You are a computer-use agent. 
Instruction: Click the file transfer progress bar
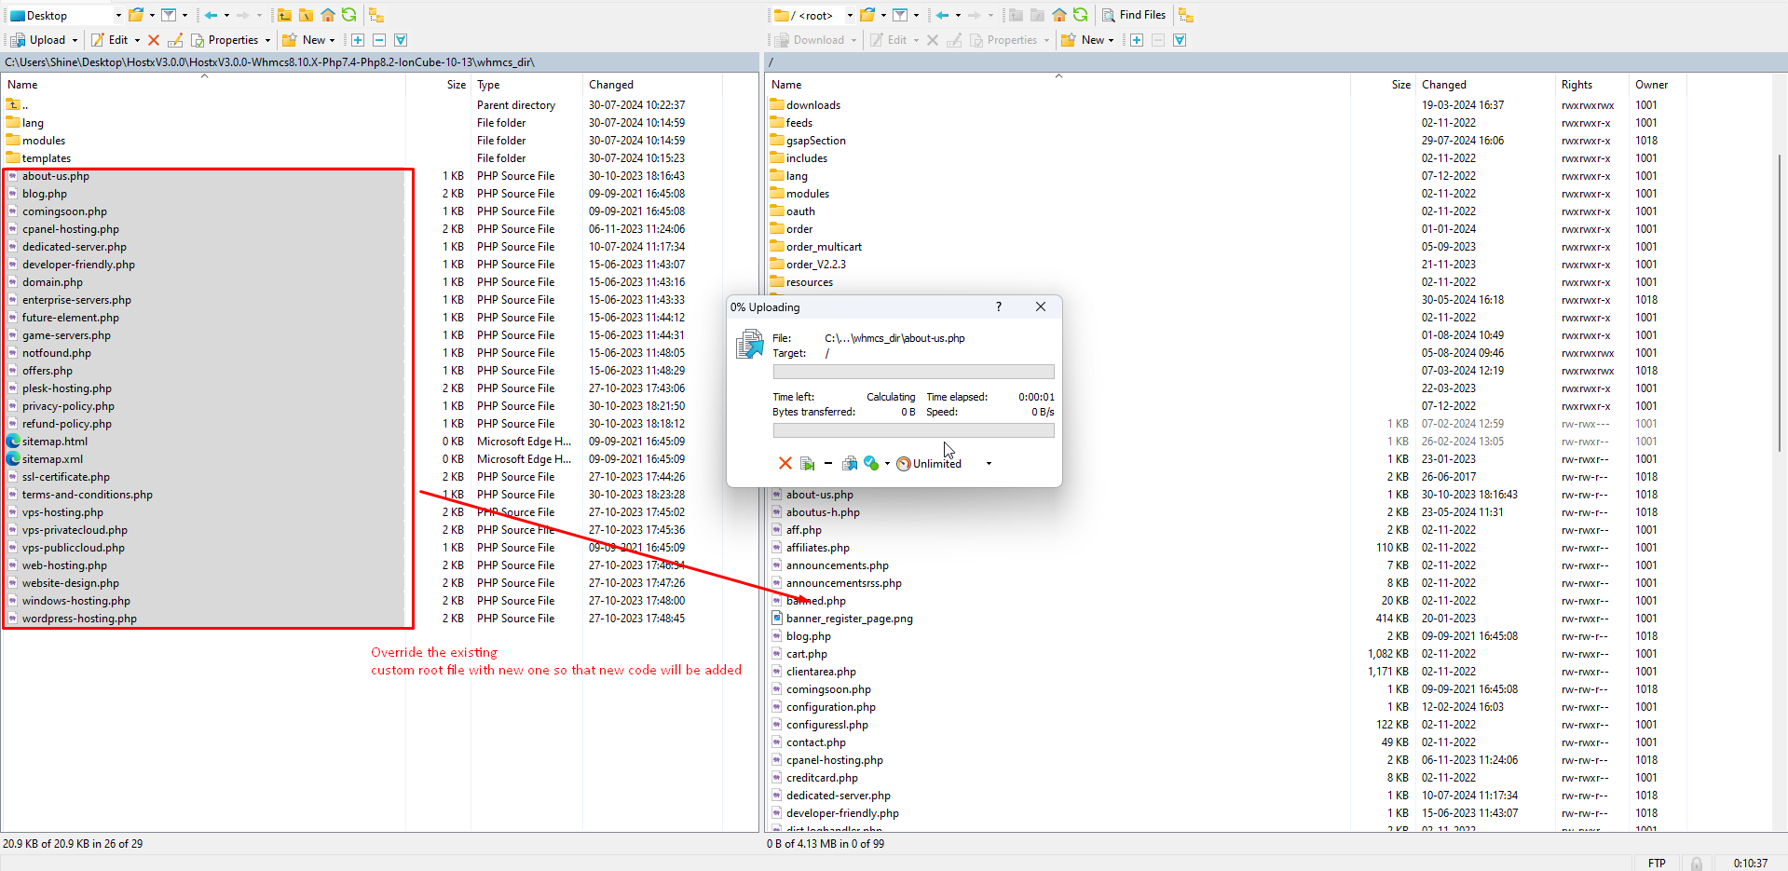[913, 372]
